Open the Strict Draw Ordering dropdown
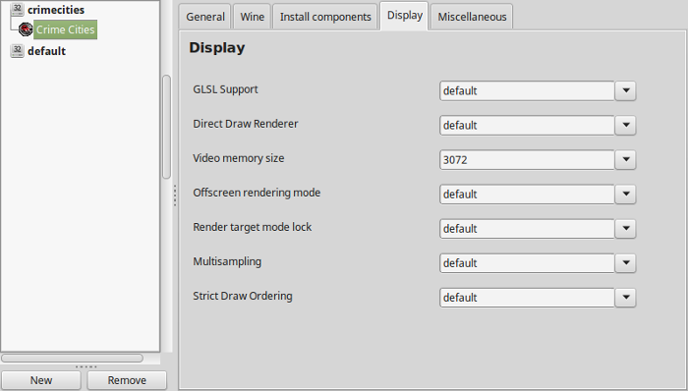Image resolution: width=688 pixels, height=391 pixels. pos(626,298)
